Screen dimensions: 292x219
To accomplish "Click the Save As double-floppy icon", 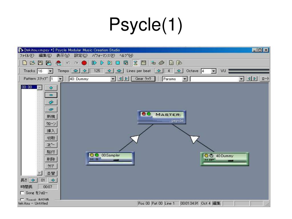I will coord(48,63).
